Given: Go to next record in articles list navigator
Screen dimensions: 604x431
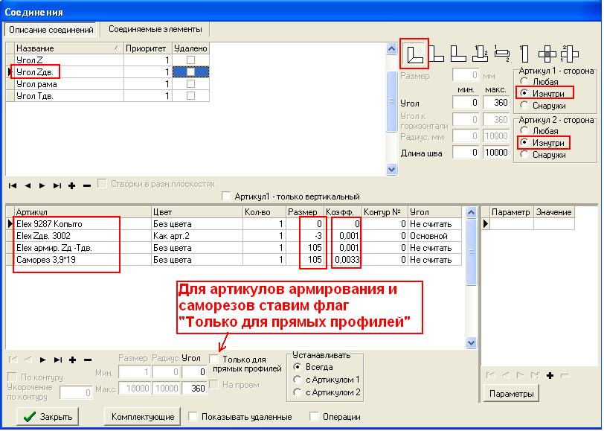Looking at the screenshot, I should [x=42, y=360].
